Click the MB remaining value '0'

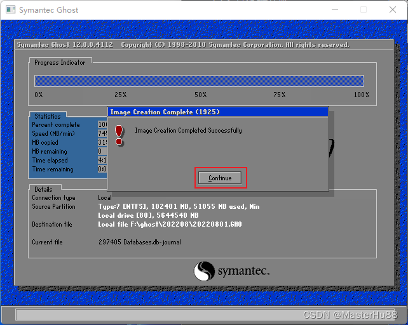(100, 151)
